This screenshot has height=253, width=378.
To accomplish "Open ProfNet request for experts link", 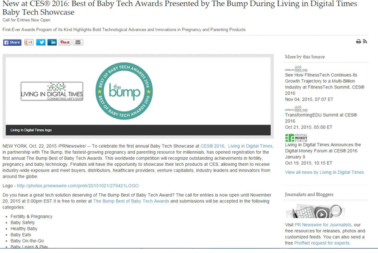I will coord(322,243).
